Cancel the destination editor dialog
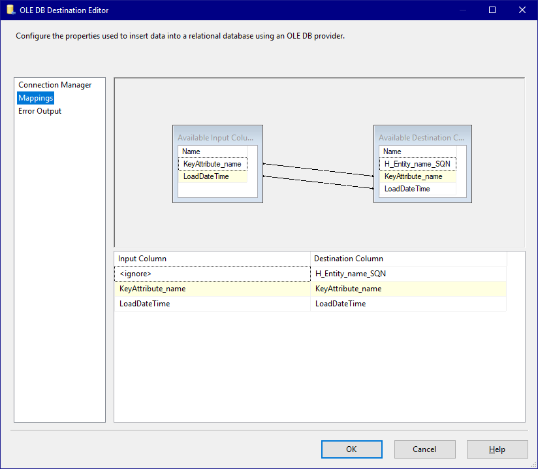 tap(425, 449)
